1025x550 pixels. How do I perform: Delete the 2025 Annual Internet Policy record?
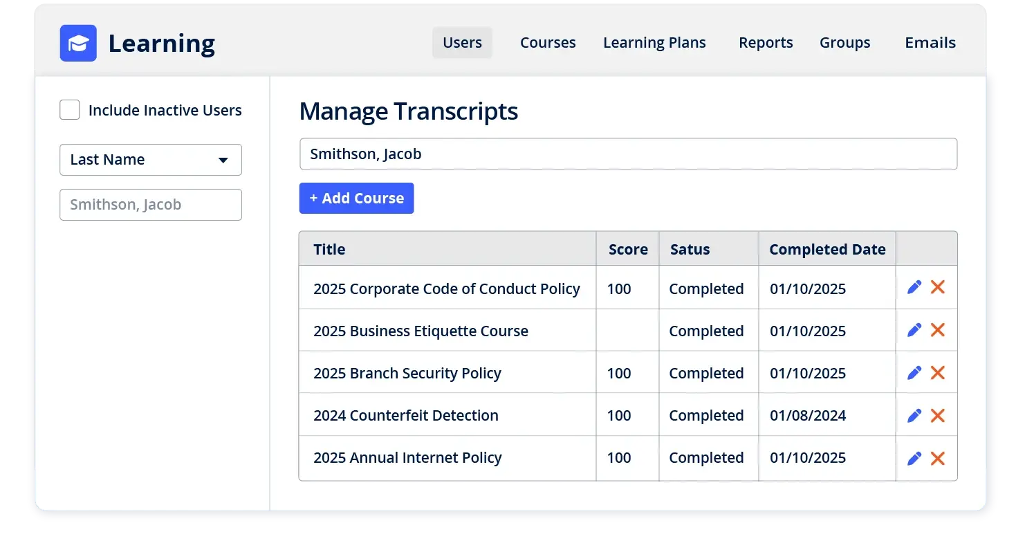pos(938,458)
